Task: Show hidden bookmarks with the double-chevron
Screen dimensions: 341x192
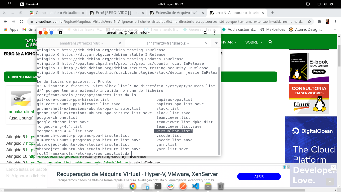Action: [x=335, y=29]
